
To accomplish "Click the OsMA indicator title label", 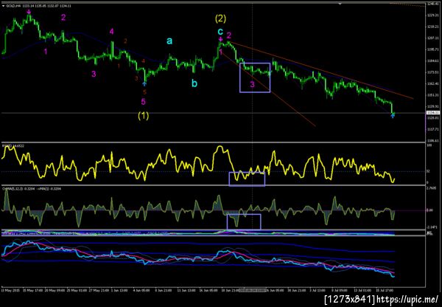I will coord(31,188).
